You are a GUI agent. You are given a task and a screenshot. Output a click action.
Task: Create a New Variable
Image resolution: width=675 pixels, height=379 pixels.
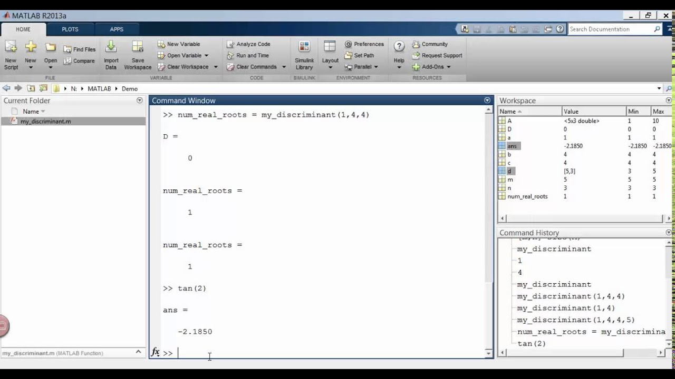[x=179, y=44]
